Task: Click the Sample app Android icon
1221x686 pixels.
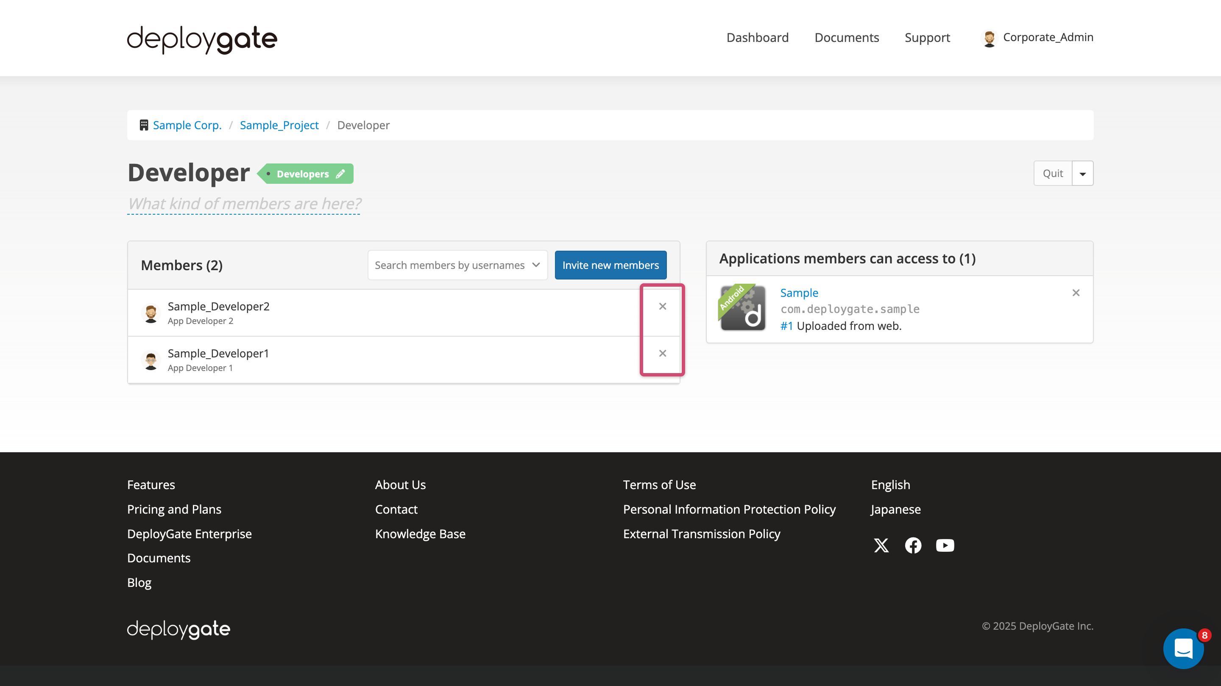Action: [x=742, y=309]
